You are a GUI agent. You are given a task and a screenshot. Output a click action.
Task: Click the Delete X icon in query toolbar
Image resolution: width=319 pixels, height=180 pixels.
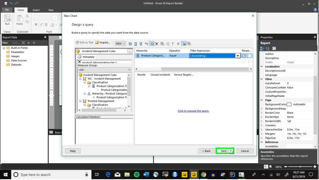157,44
